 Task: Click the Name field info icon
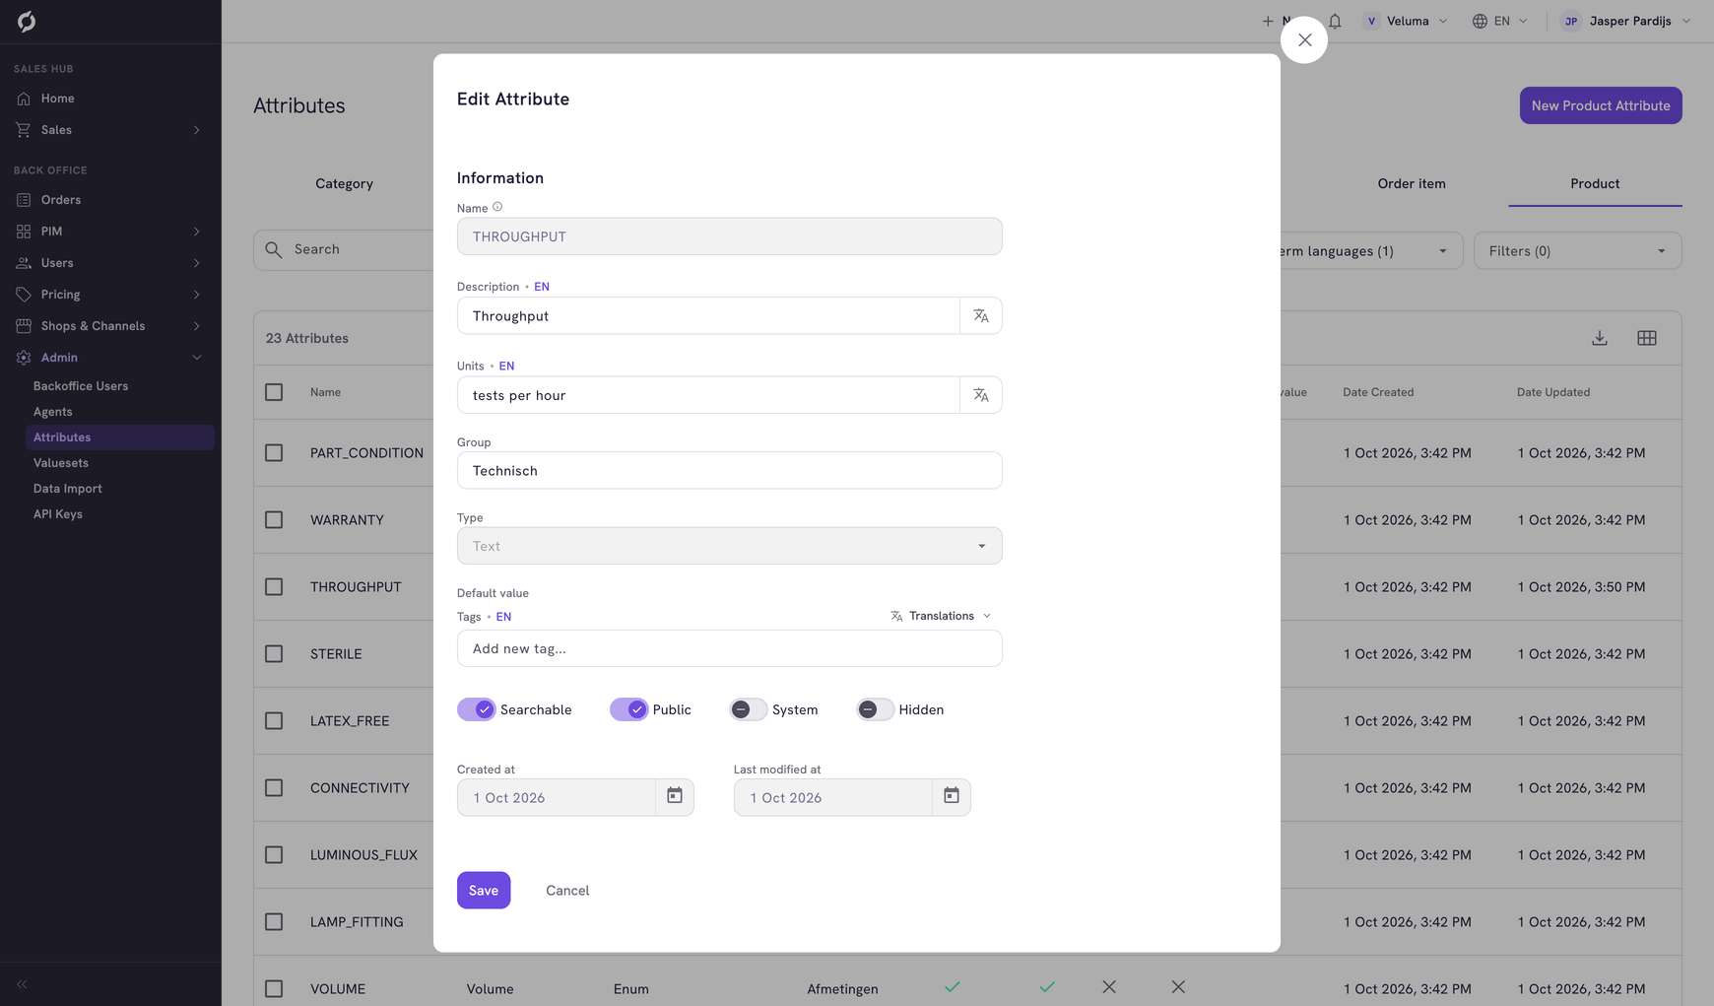point(497,207)
